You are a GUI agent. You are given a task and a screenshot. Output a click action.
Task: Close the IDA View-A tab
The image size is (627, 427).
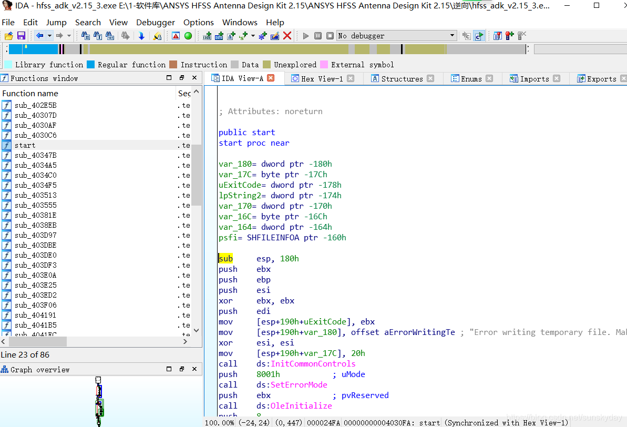point(271,78)
